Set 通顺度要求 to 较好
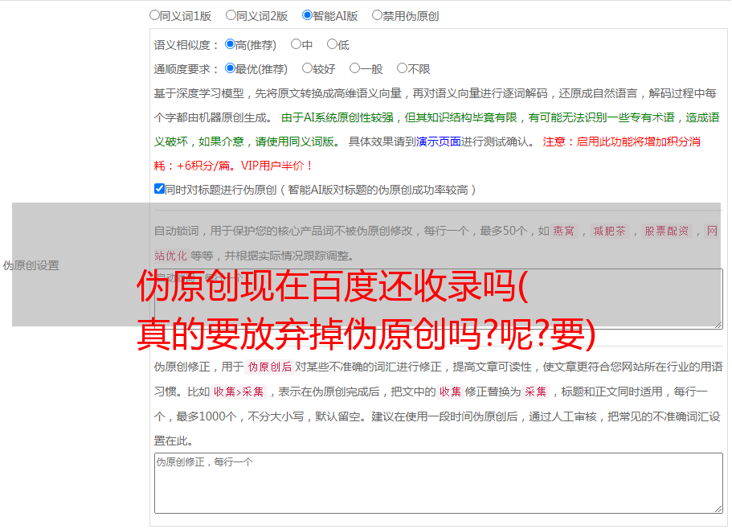 click(x=307, y=68)
